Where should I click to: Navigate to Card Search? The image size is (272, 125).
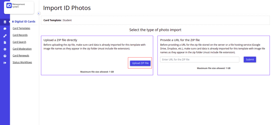tap(19, 42)
